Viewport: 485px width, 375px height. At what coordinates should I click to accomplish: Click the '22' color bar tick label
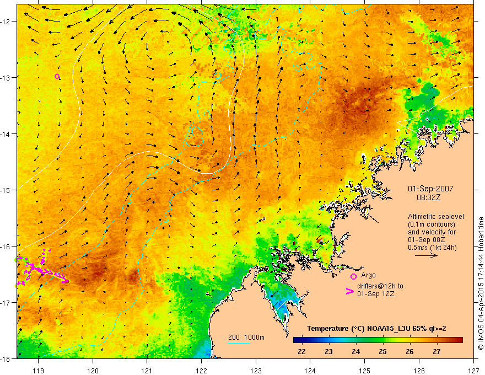(x=301, y=352)
